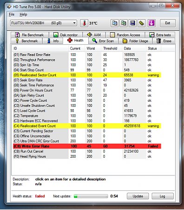
Task: Select the (0A) Spin Retry Count row
Action: click(87, 95)
